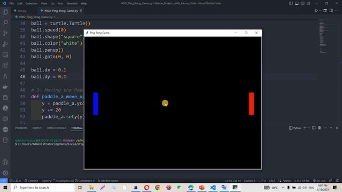Open Google Chrome from the taskbar

158,187
